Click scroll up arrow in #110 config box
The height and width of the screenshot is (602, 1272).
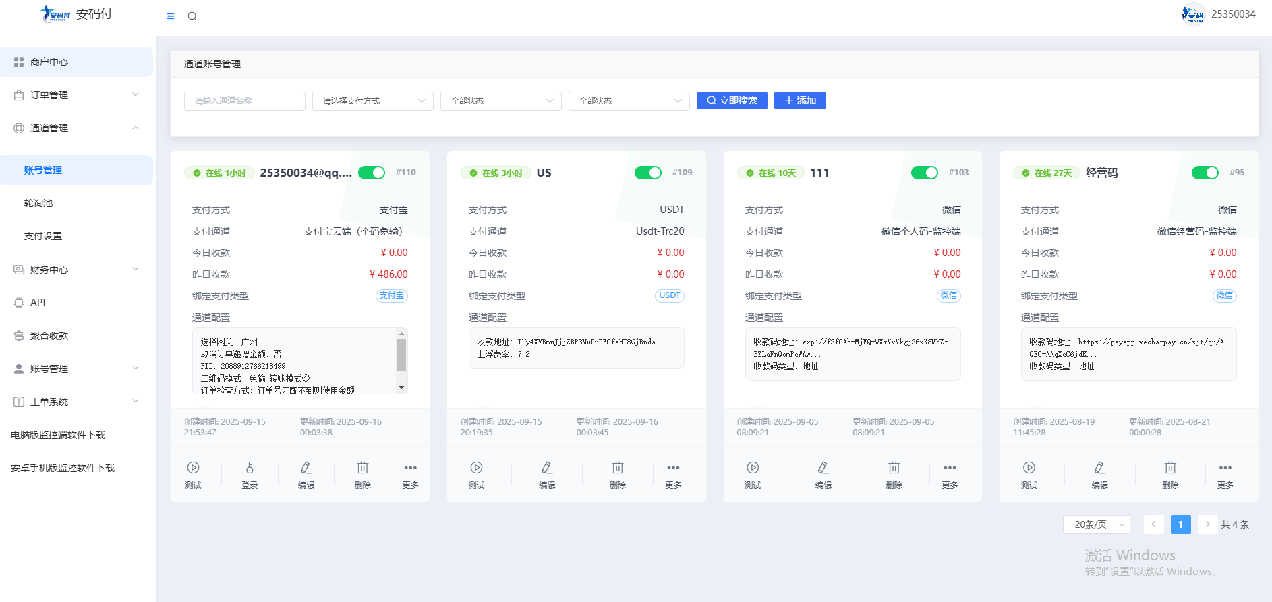pyautogui.click(x=401, y=334)
